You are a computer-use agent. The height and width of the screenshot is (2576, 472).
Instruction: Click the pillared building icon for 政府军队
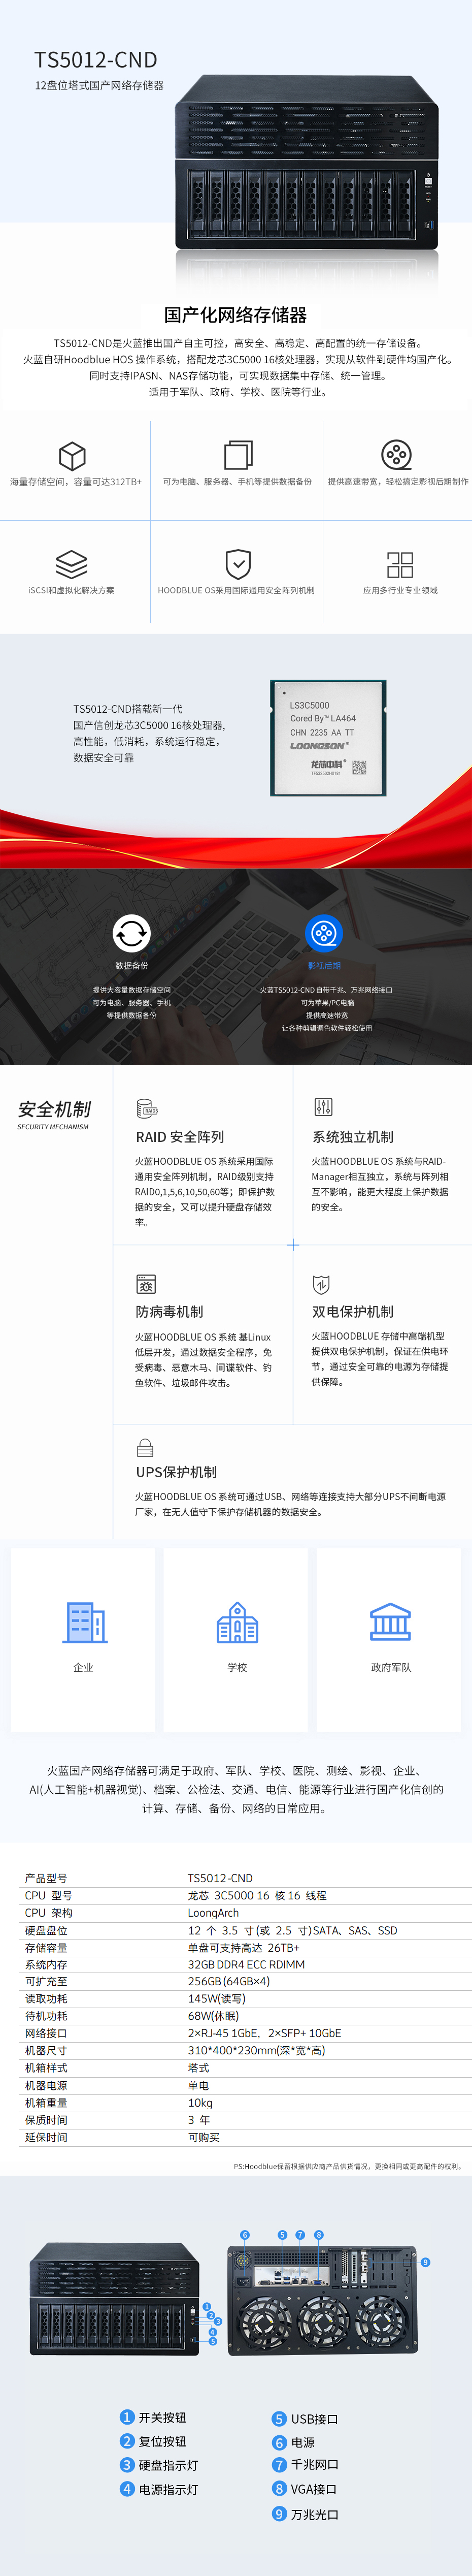(390, 1621)
